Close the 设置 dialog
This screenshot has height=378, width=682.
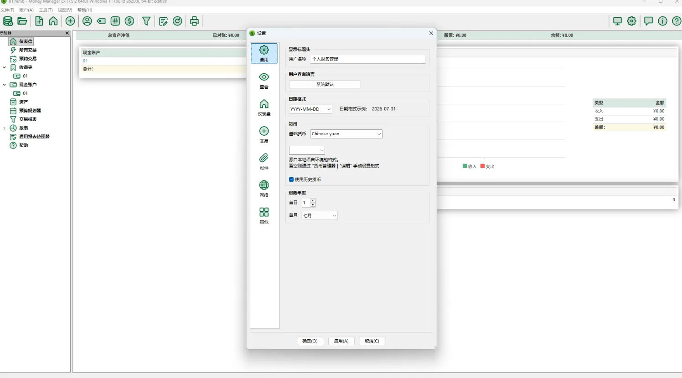pos(431,33)
